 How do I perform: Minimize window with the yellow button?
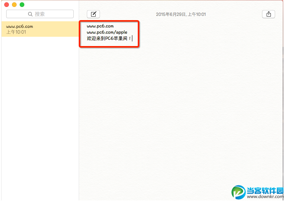14,5
